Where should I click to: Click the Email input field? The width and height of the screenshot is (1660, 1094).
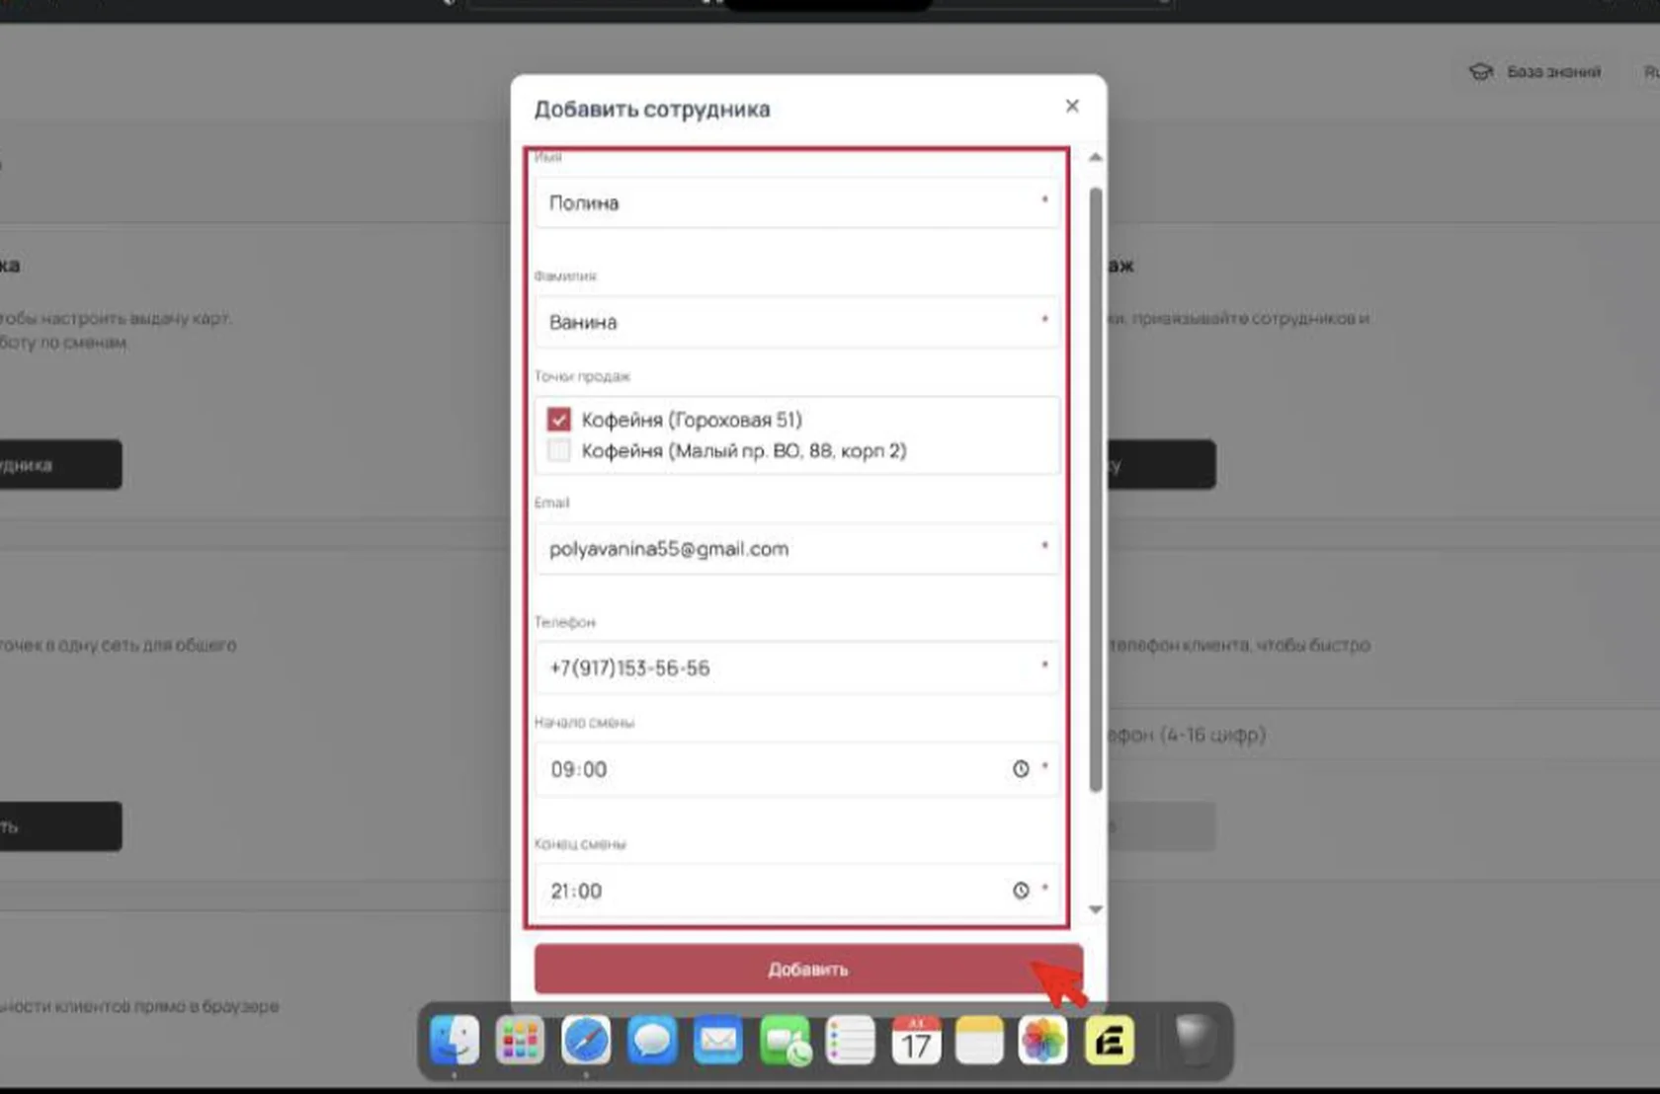pos(796,549)
